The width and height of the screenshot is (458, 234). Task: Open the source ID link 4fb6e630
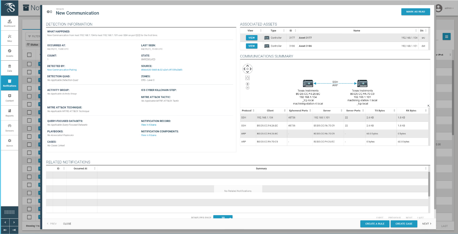point(162,70)
